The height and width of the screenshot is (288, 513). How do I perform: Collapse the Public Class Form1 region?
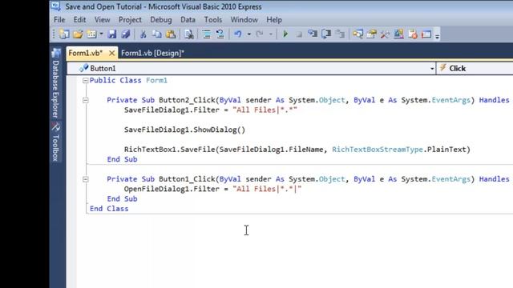86,80
